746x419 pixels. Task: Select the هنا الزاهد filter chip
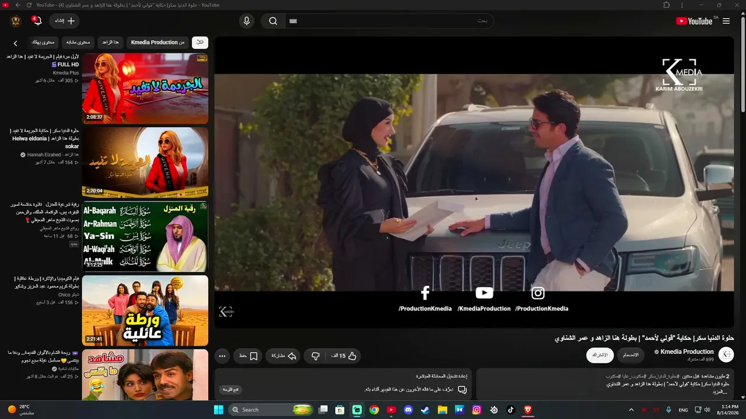click(x=111, y=42)
